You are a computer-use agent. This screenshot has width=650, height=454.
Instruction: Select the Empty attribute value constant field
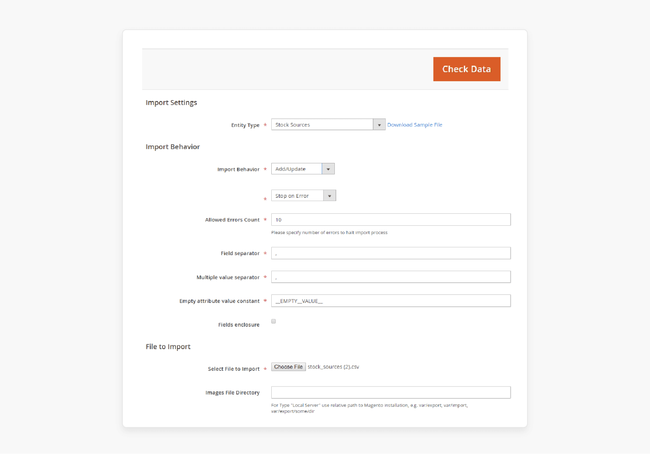[x=391, y=301]
